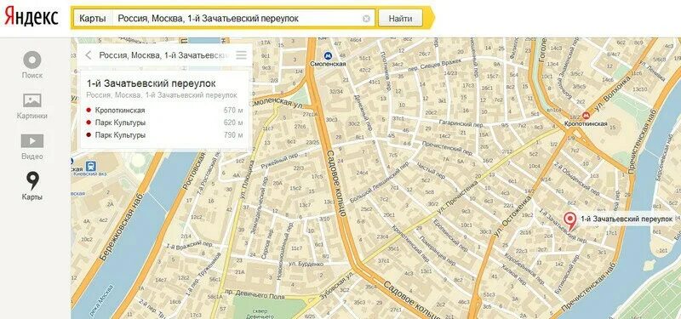The image size is (681, 319).
Task: Click the Видео label in sidebar
Action: tap(32, 157)
